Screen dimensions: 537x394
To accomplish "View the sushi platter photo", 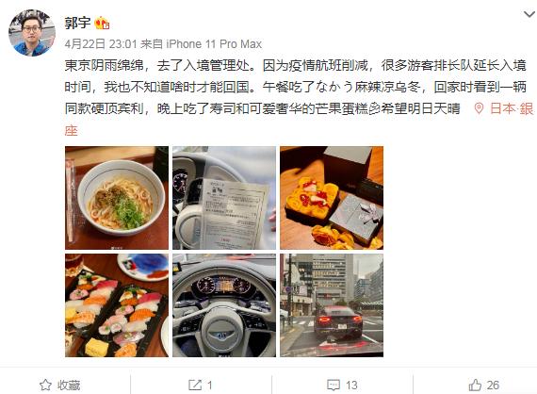I will click(x=117, y=305).
